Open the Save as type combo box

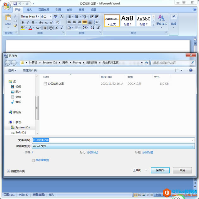coord(113,146)
